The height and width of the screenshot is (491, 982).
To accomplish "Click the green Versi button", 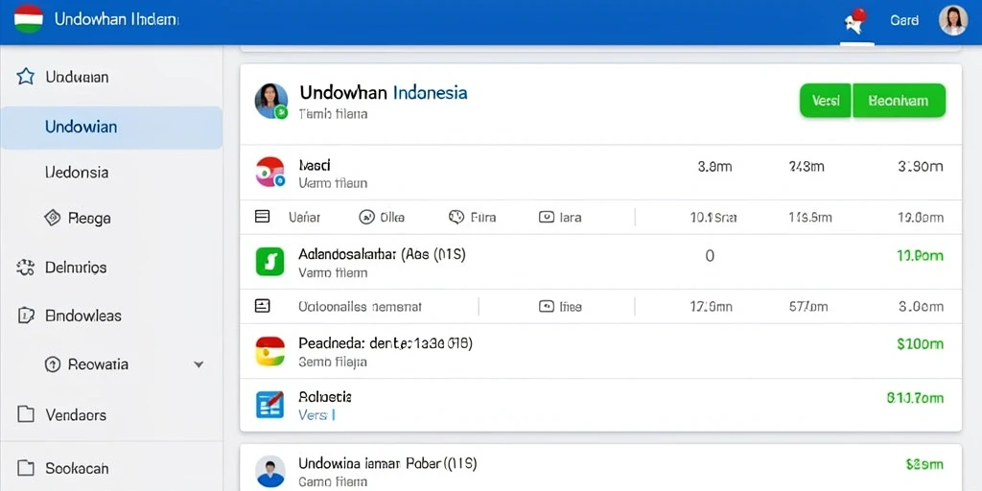I will [x=826, y=100].
